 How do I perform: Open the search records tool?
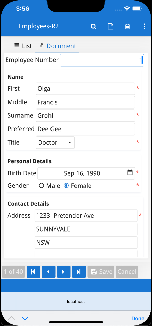pyautogui.click(x=93, y=26)
